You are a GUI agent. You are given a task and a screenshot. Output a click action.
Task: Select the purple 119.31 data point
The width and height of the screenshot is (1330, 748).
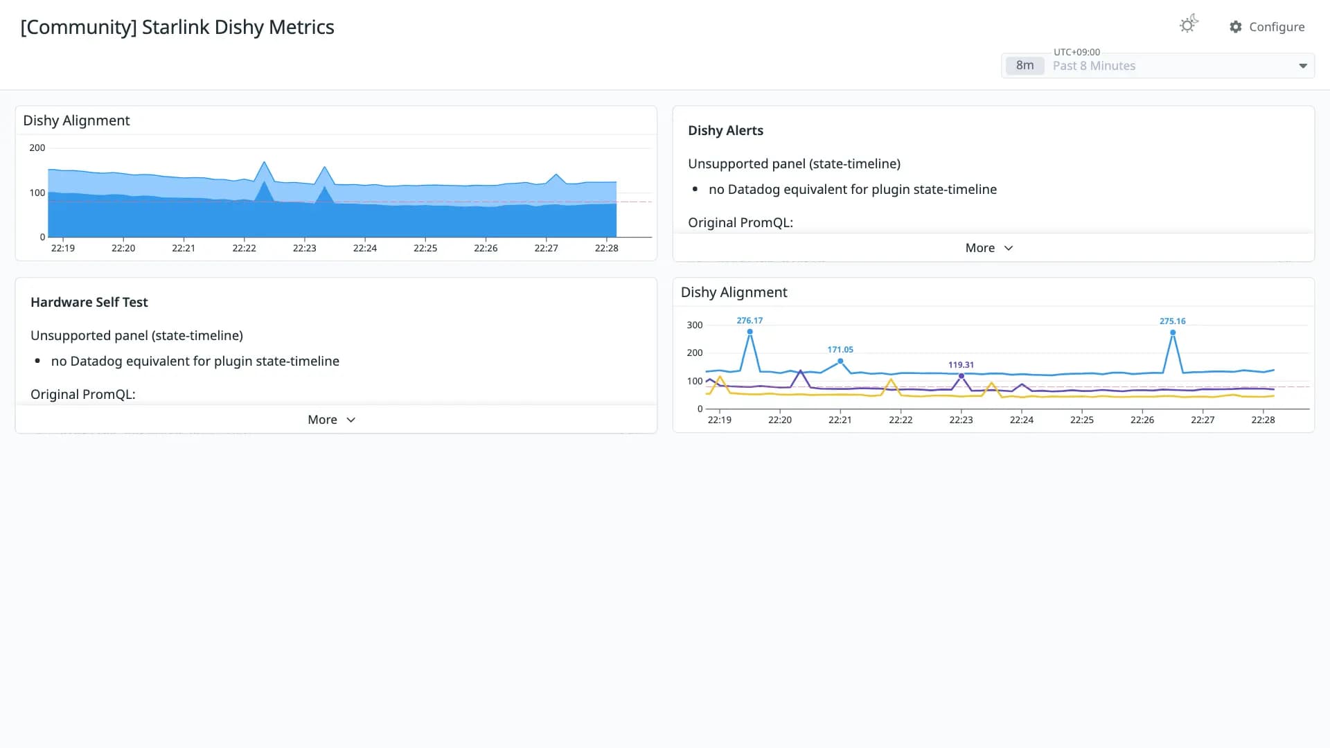(x=961, y=376)
